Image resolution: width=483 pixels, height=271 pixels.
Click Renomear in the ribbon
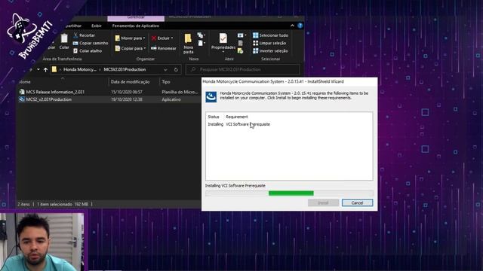[x=164, y=48]
